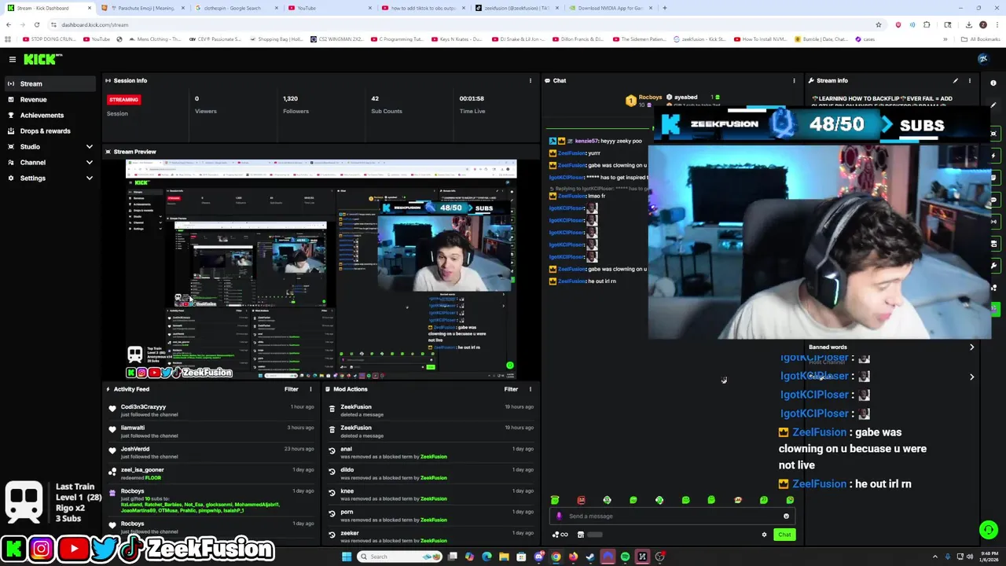Open All Bookmarks folder

981,39
